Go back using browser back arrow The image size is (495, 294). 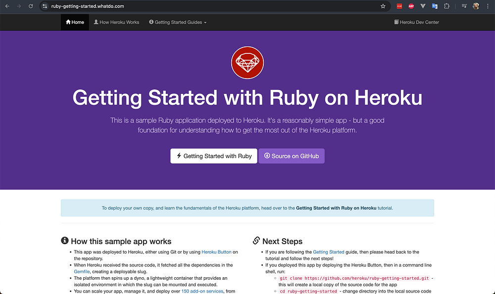[7, 6]
